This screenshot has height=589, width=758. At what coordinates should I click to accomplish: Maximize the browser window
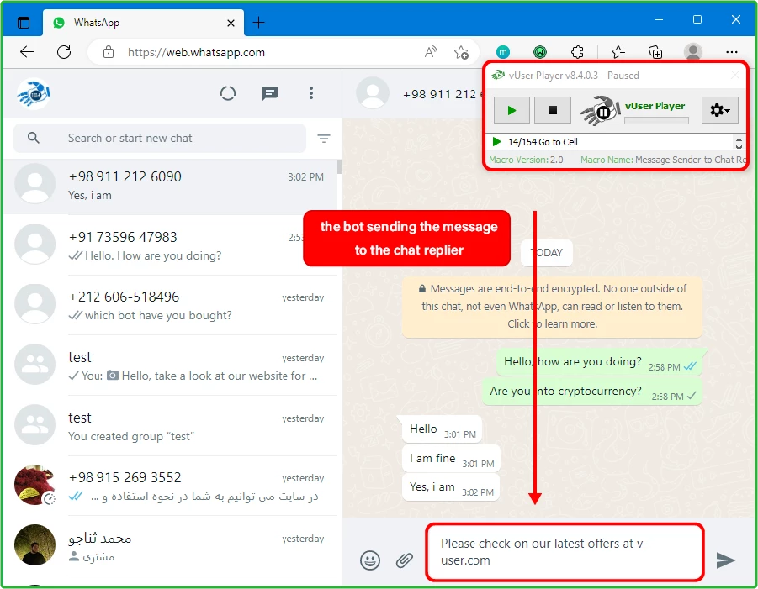click(x=697, y=19)
